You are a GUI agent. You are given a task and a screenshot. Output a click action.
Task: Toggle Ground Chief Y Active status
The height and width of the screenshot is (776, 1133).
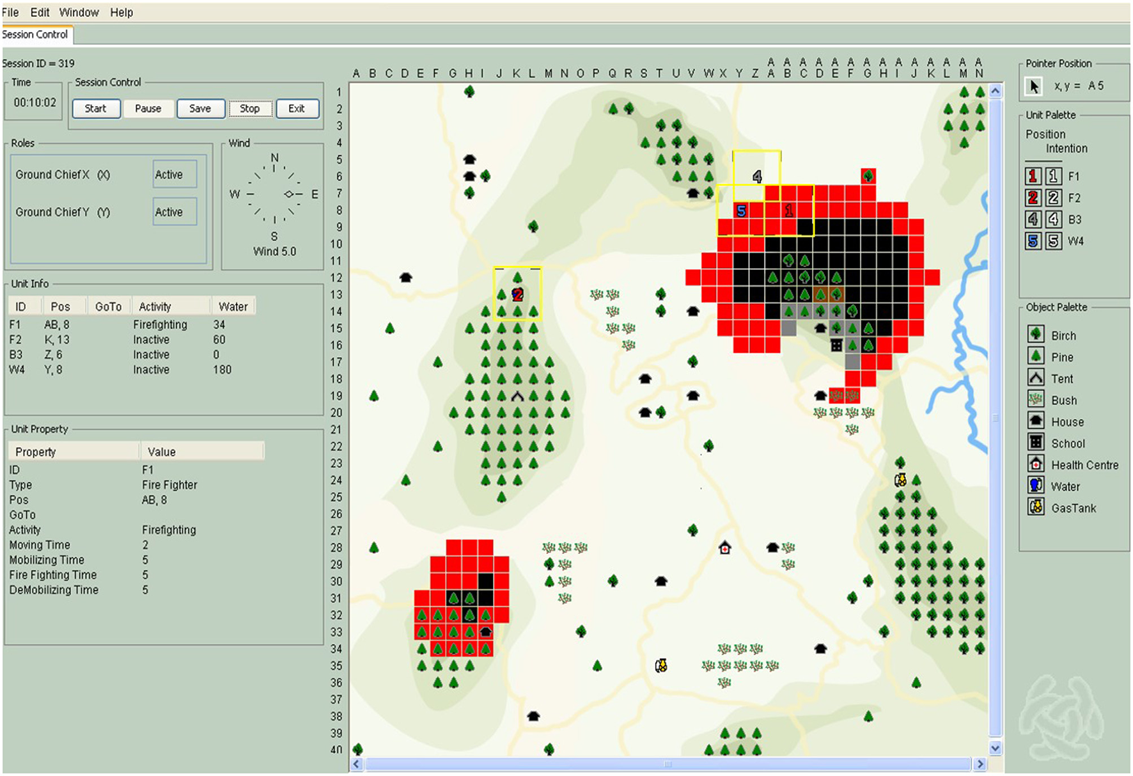click(175, 212)
